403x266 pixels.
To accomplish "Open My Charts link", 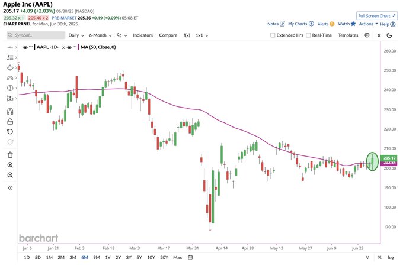I will 301,24.
